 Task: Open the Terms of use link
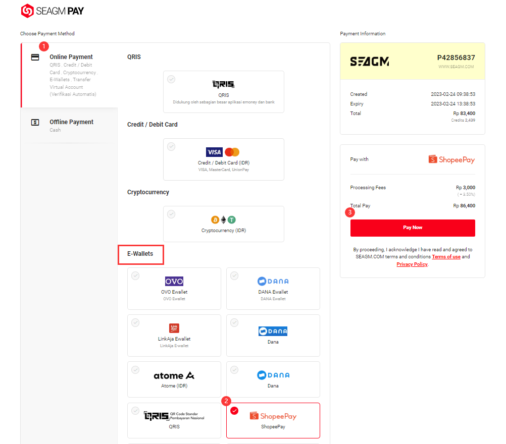(446, 257)
